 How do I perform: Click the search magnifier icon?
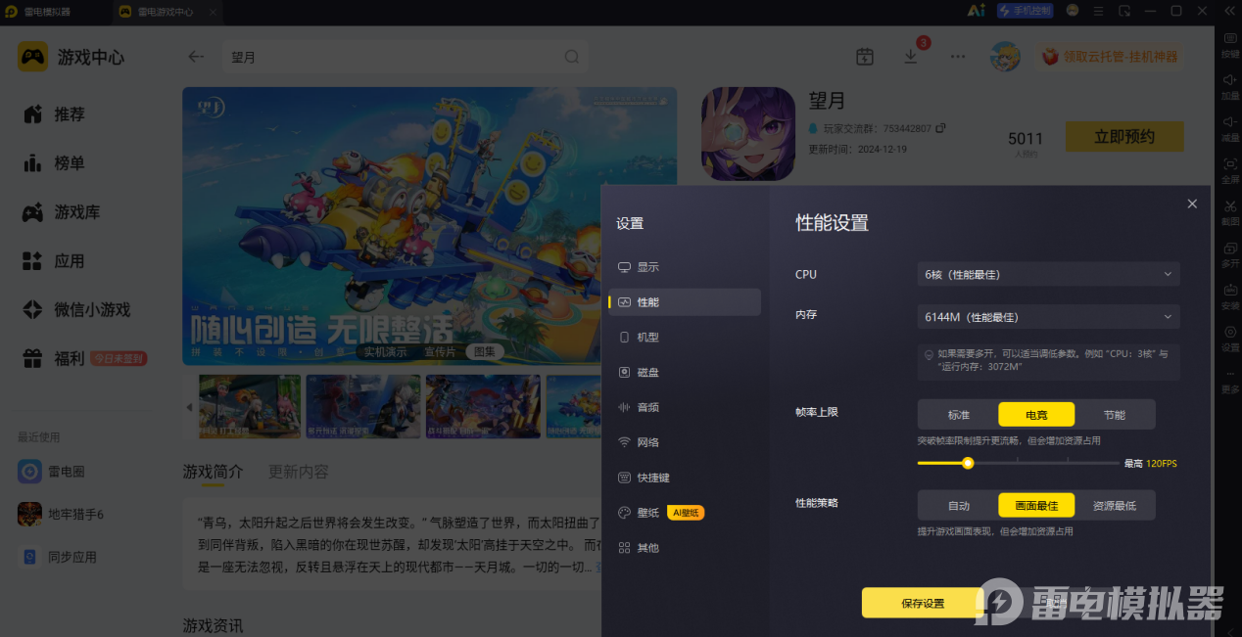pos(572,57)
